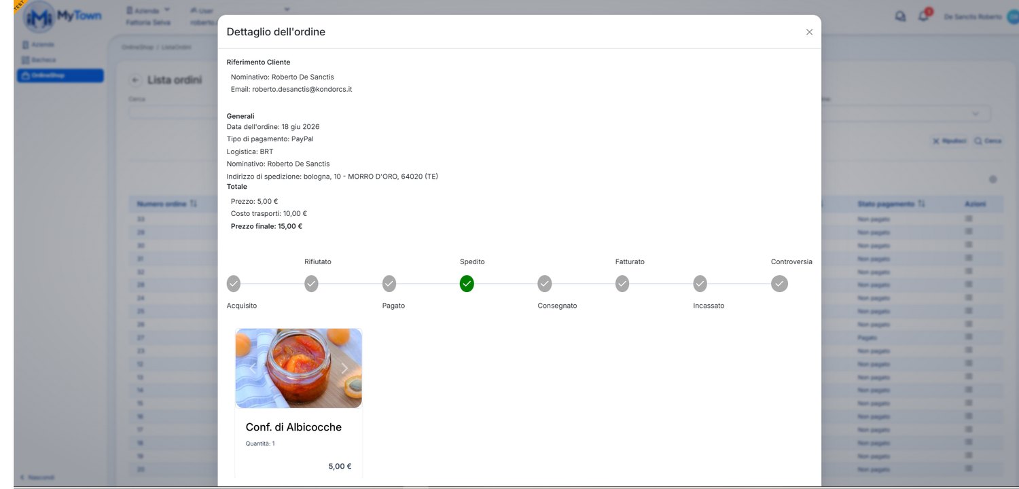The width and height of the screenshot is (1019, 489).
Task: Open the filter dropdown chevron at right
Action: click(x=976, y=113)
